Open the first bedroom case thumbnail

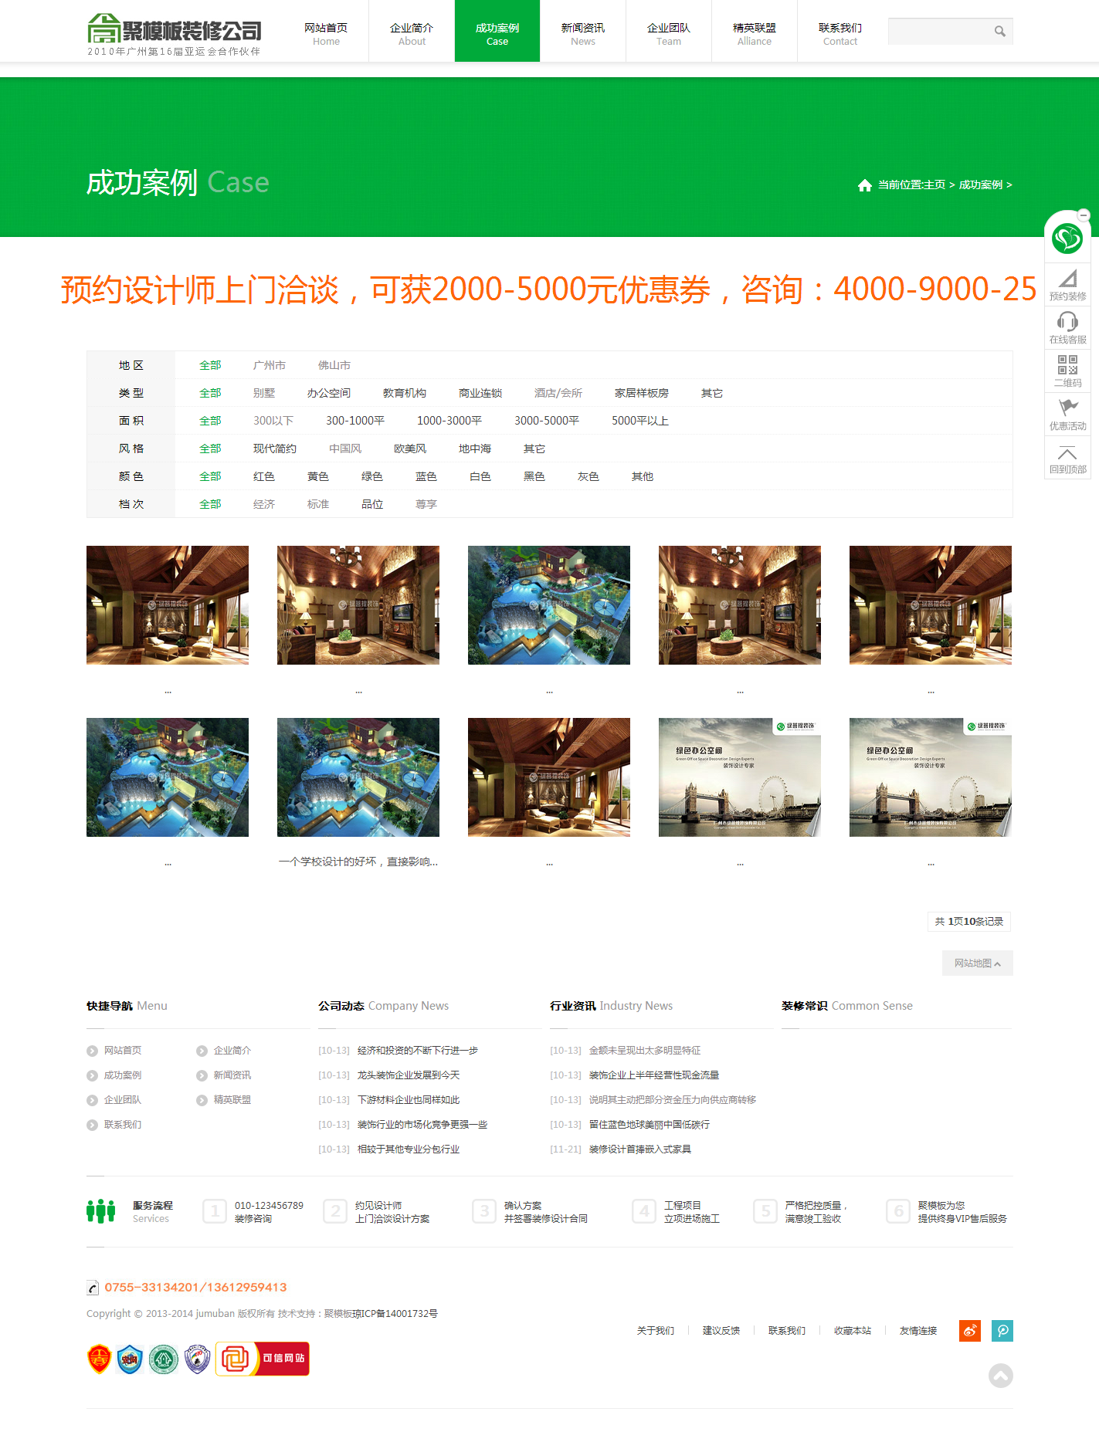[168, 605]
